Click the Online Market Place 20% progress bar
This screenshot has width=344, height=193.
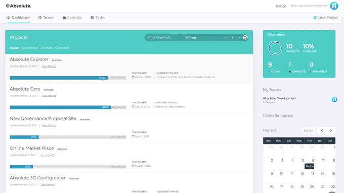coord(68,167)
